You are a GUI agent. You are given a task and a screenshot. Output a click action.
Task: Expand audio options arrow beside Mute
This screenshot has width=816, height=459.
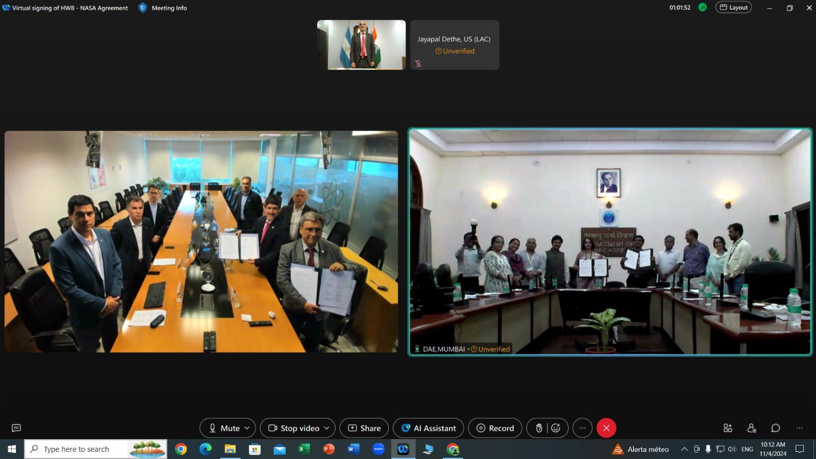[x=247, y=428]
